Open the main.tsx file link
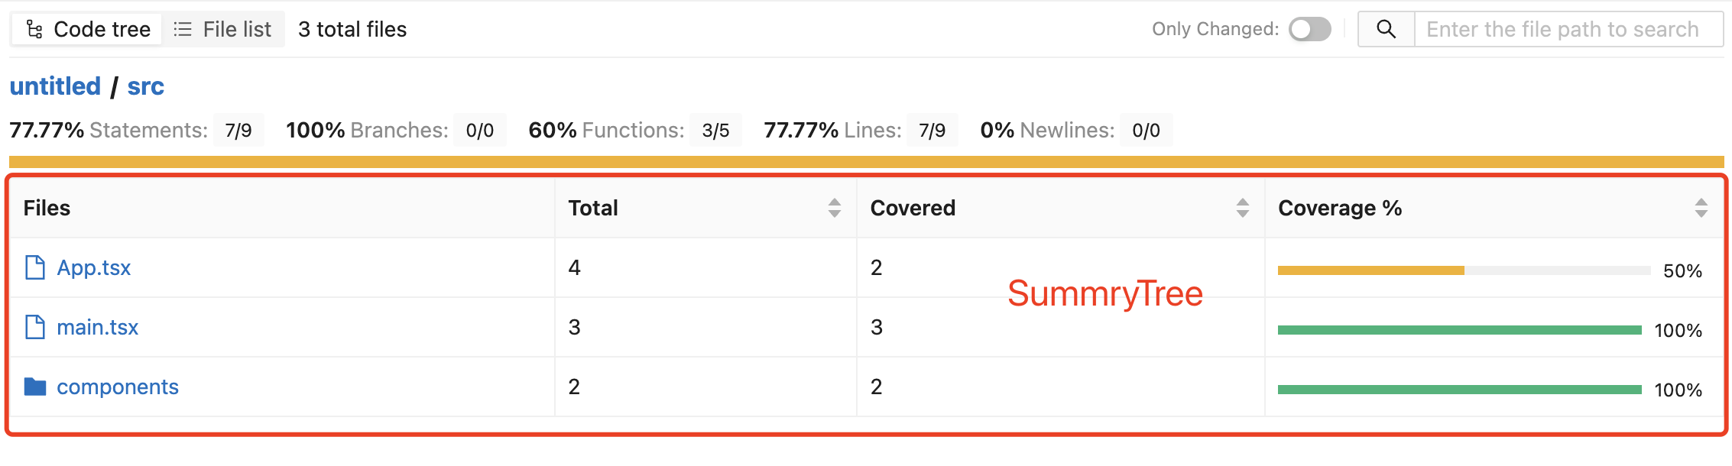 98,328
